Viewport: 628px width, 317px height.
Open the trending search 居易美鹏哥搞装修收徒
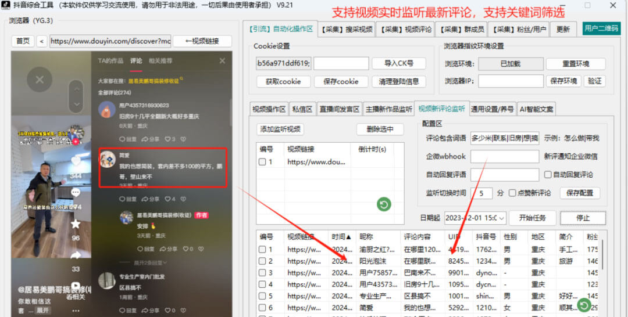[154, 81]
